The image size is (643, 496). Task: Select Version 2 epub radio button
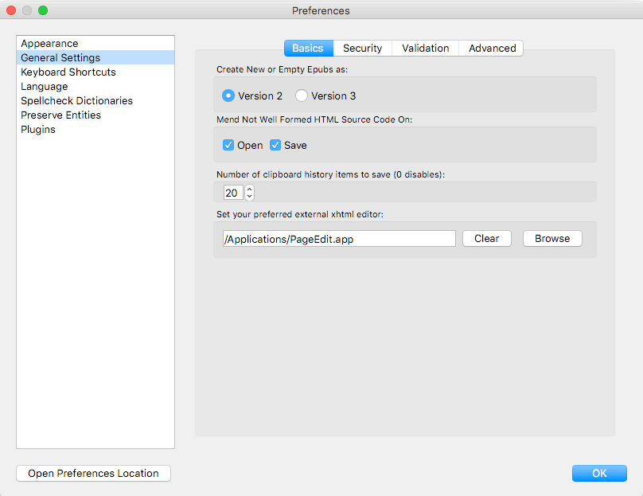point(228,96)
